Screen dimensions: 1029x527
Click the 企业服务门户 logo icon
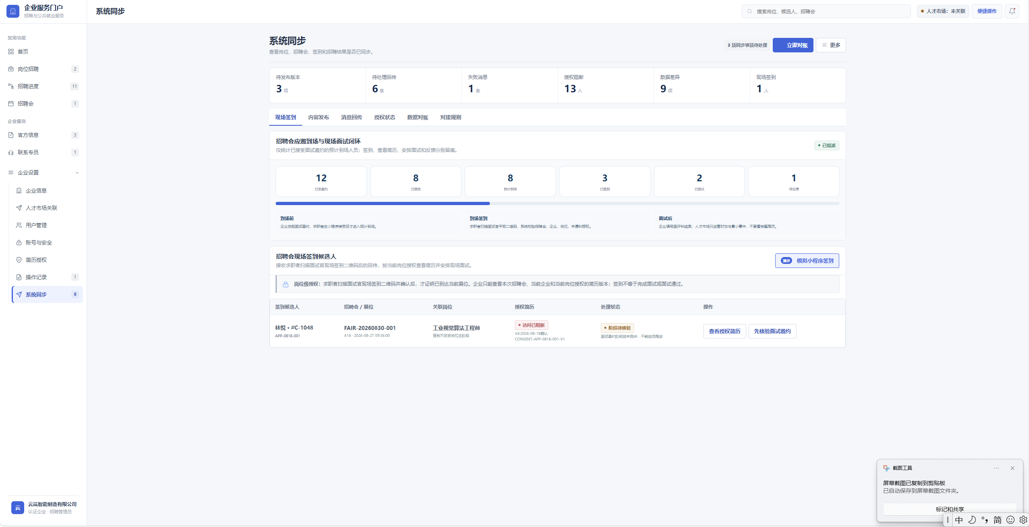coord(13,11)
